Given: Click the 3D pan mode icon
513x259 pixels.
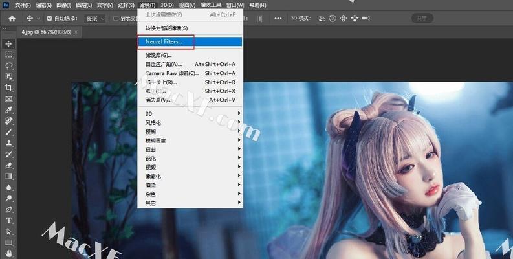Looking at the screenshot, I should tap(344, 19).
